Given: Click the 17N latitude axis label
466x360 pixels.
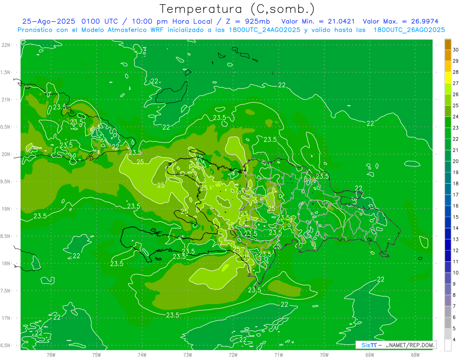Looking at the screenshot, I should pyautogui.click(x=7, y=318).
